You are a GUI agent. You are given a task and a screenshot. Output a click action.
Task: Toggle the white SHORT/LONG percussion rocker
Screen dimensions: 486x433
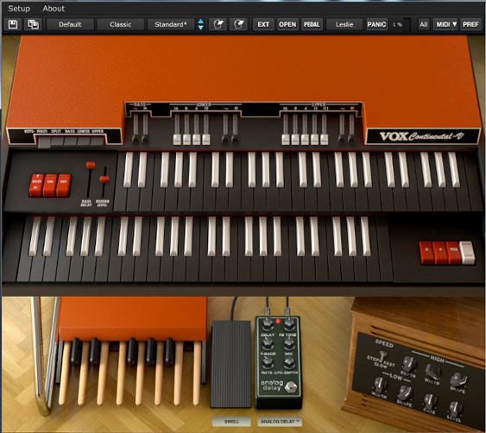coord(467,253)
